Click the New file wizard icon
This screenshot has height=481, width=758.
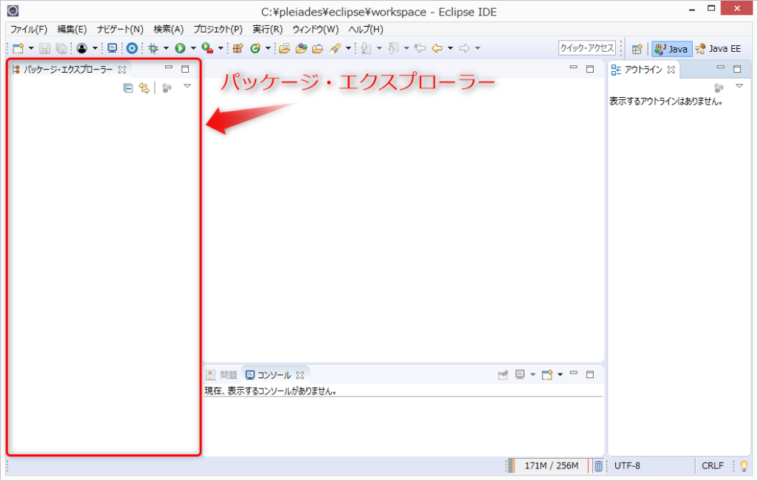(19, 48)
